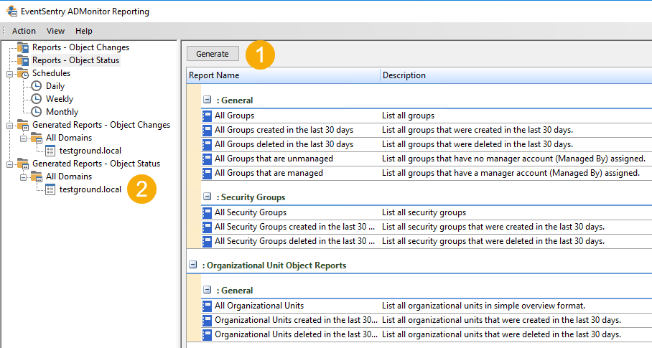Collapse the Generated Reports - Object Status node

[x=9, y=164]
